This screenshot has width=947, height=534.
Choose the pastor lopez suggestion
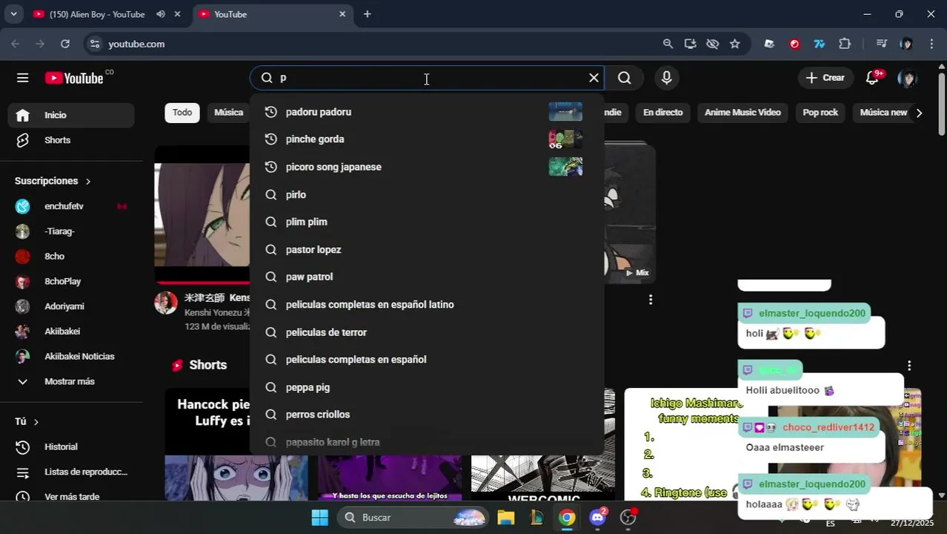point(427,250)
